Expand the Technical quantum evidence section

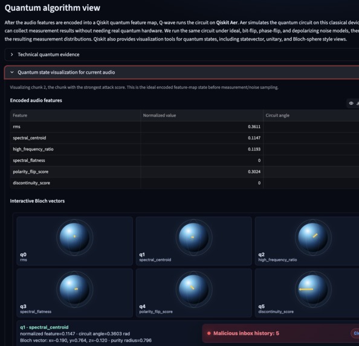[182, 54]
